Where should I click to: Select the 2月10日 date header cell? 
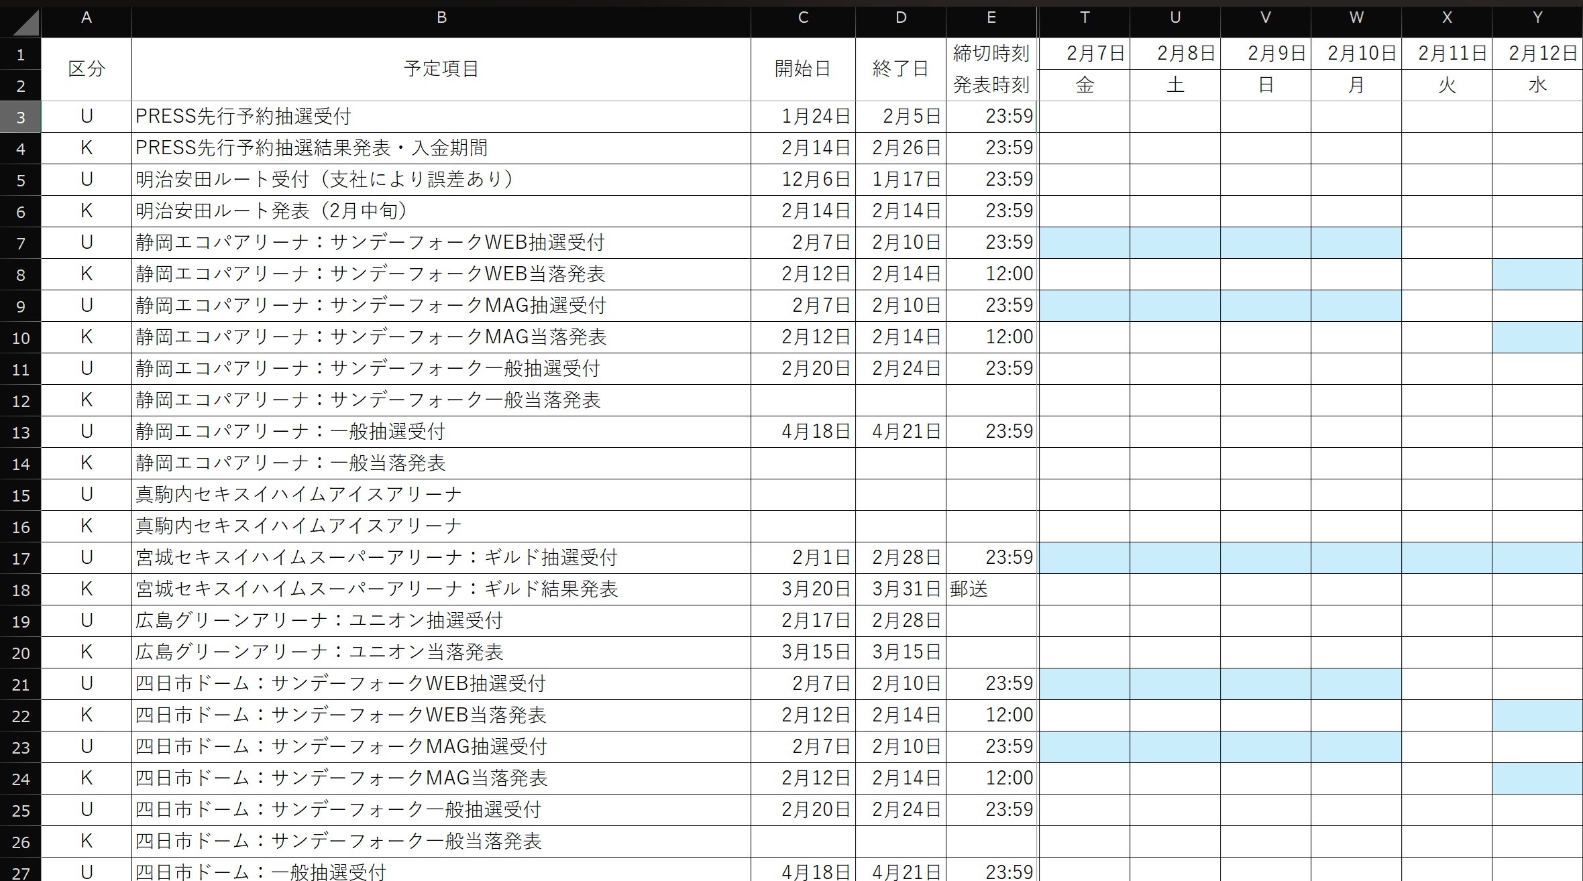click(1356, 54)
